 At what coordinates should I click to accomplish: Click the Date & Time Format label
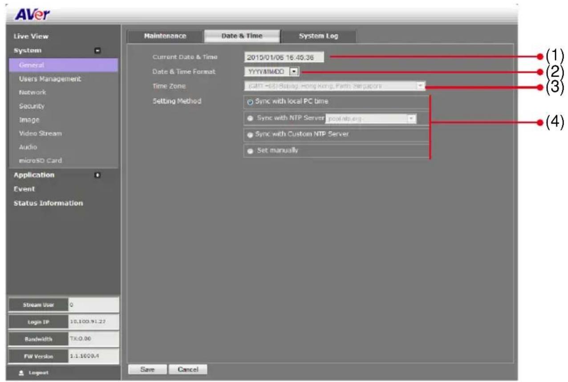click(184, 72)
